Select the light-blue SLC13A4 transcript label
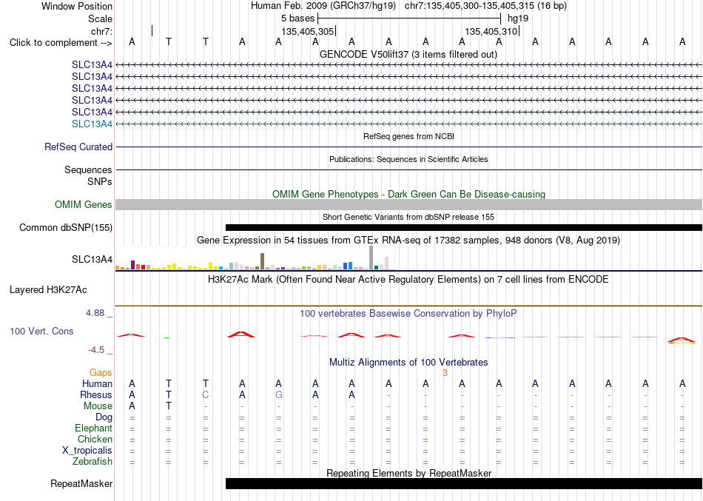 (92, 124)
